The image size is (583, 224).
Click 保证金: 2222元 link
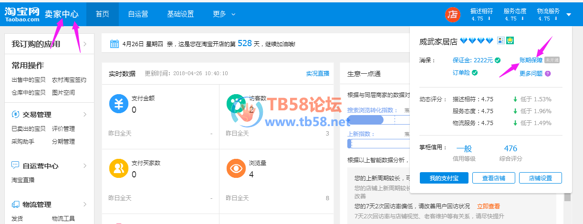pos(473,60)
